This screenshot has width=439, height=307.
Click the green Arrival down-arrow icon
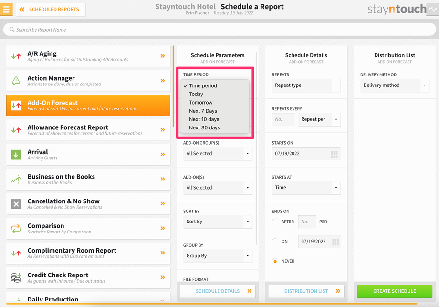point(16,155)
